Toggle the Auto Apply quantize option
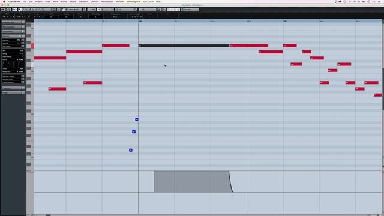Screen dimensions: 384x216 pos(23,46)
